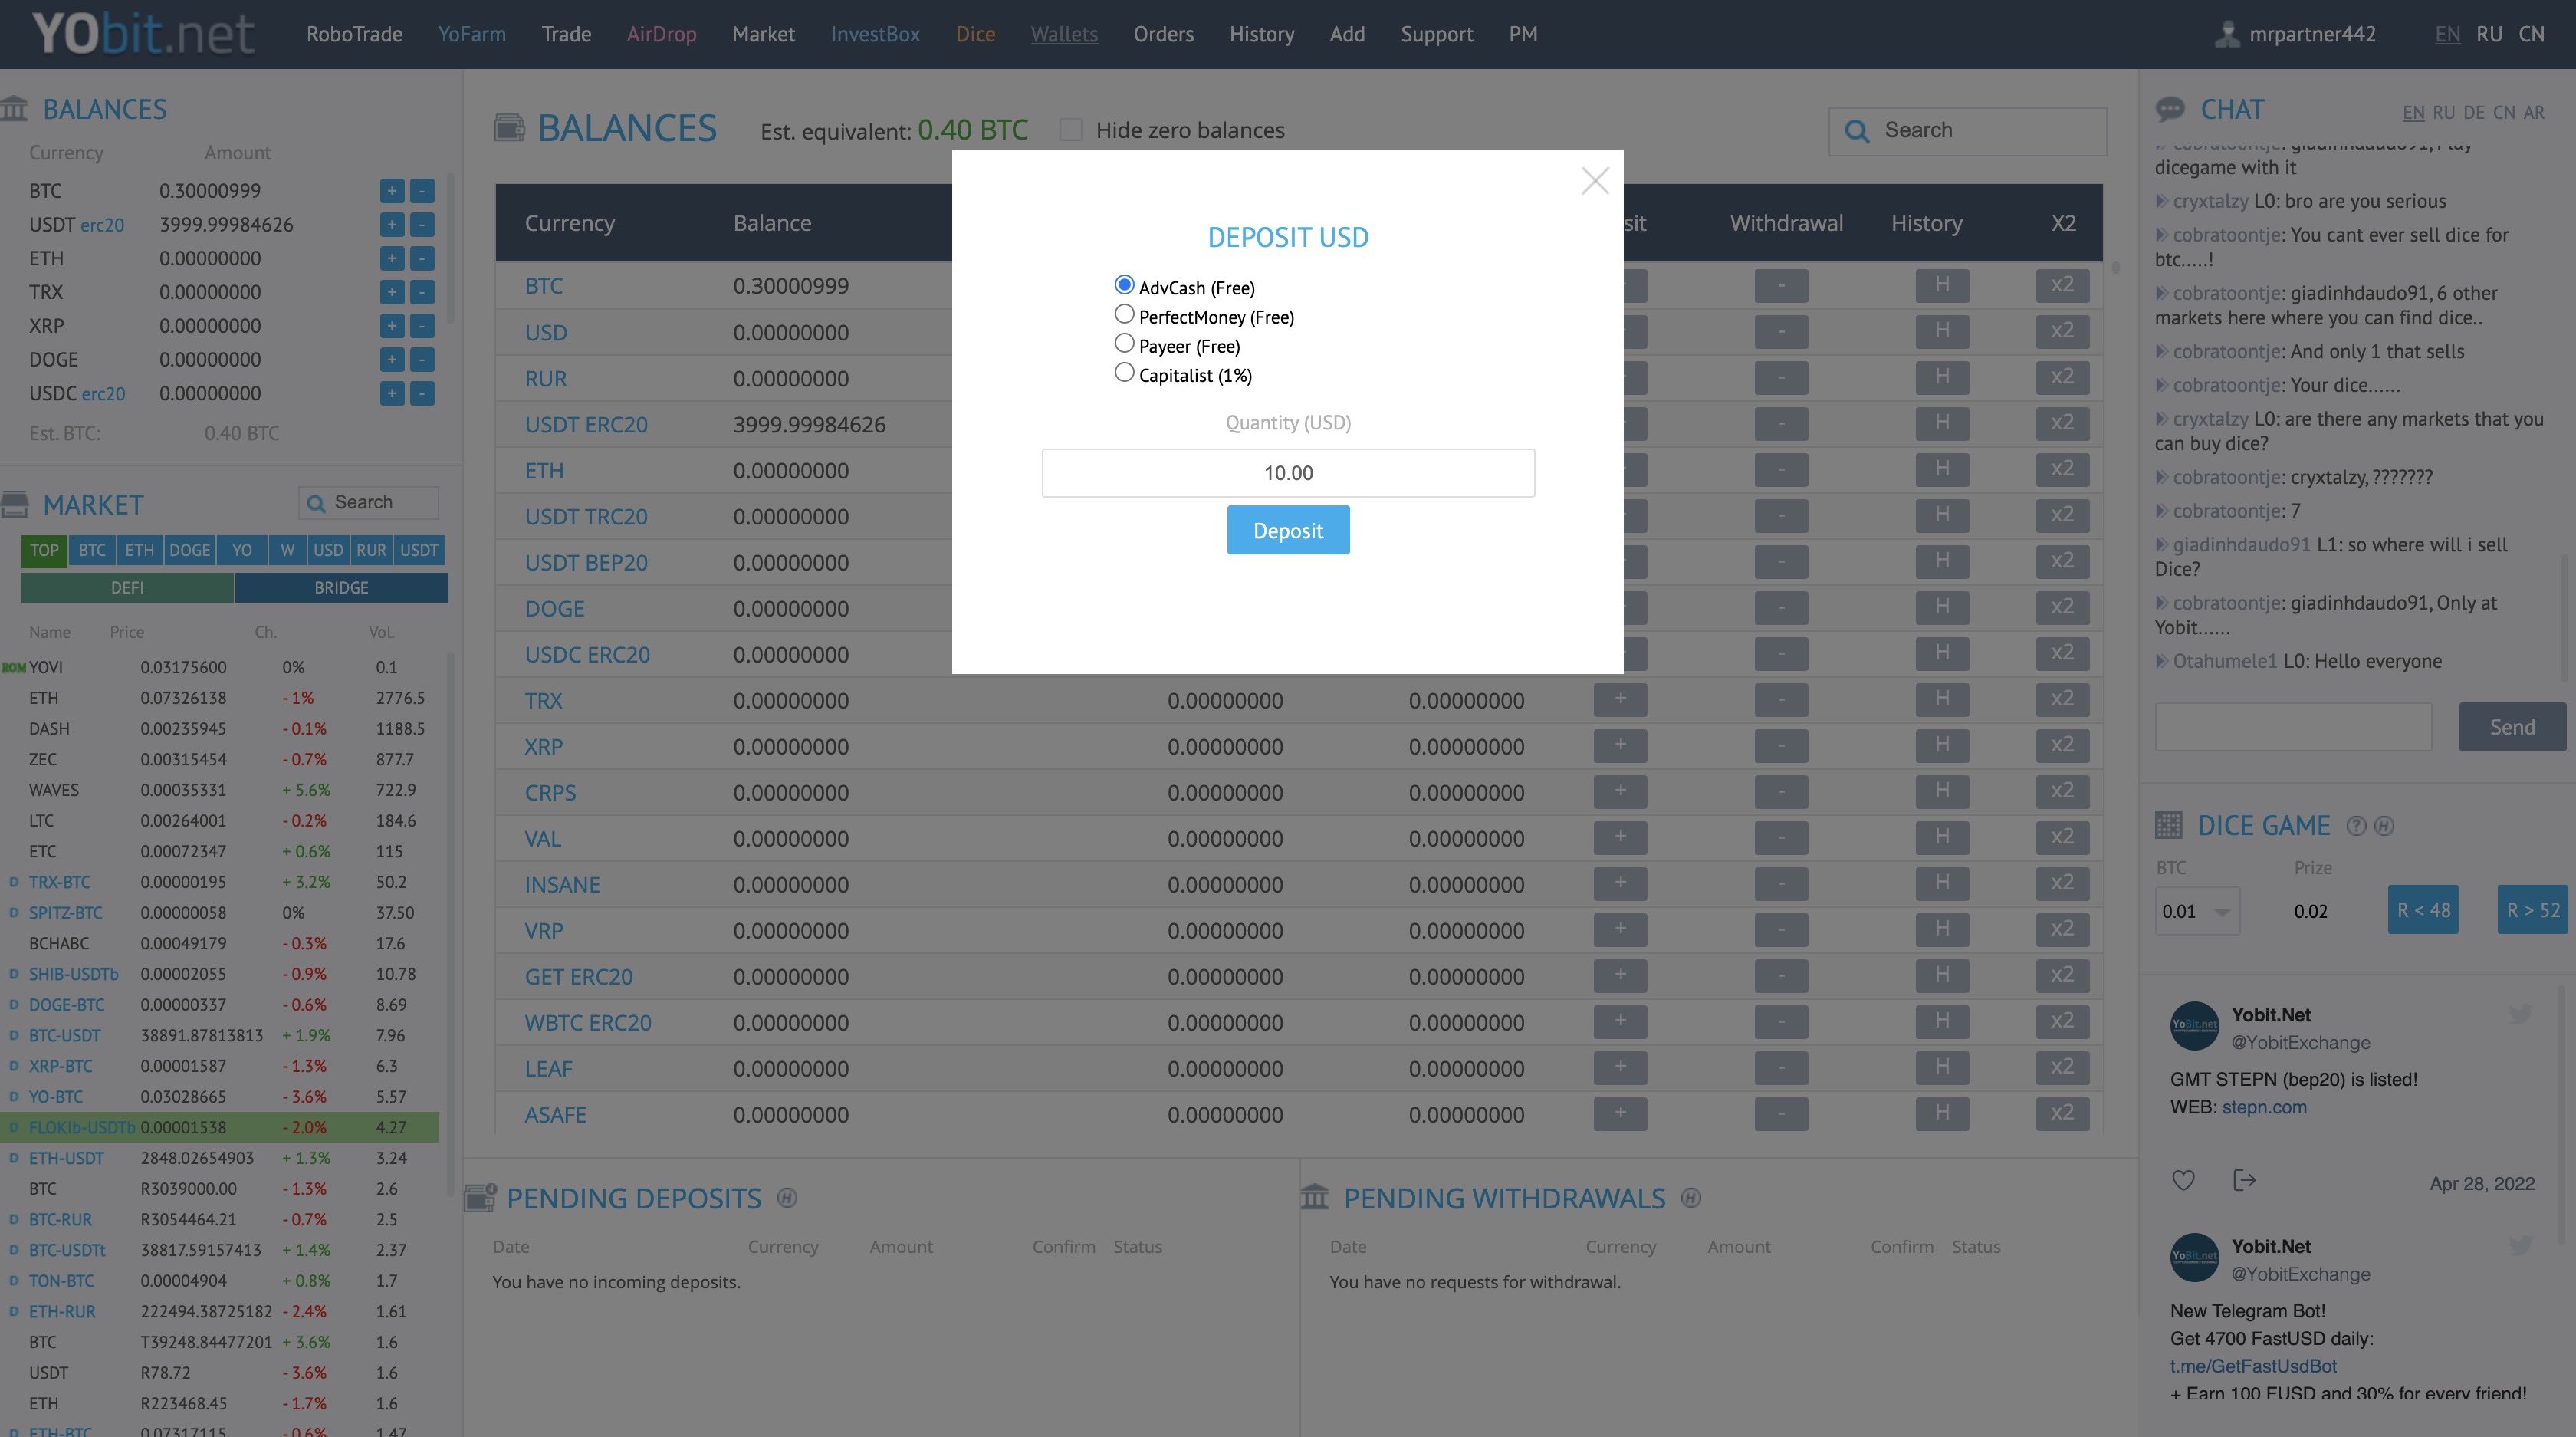
Task: Click deposit plus button in INSANE row
Action: pos(1620,883)
